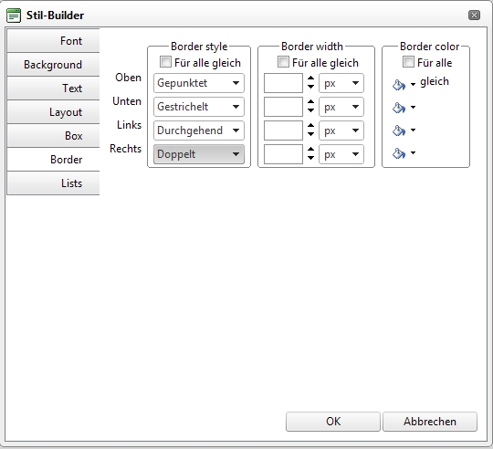Switch to the Layout tab

pyautogui.click(x=53, y=112)
